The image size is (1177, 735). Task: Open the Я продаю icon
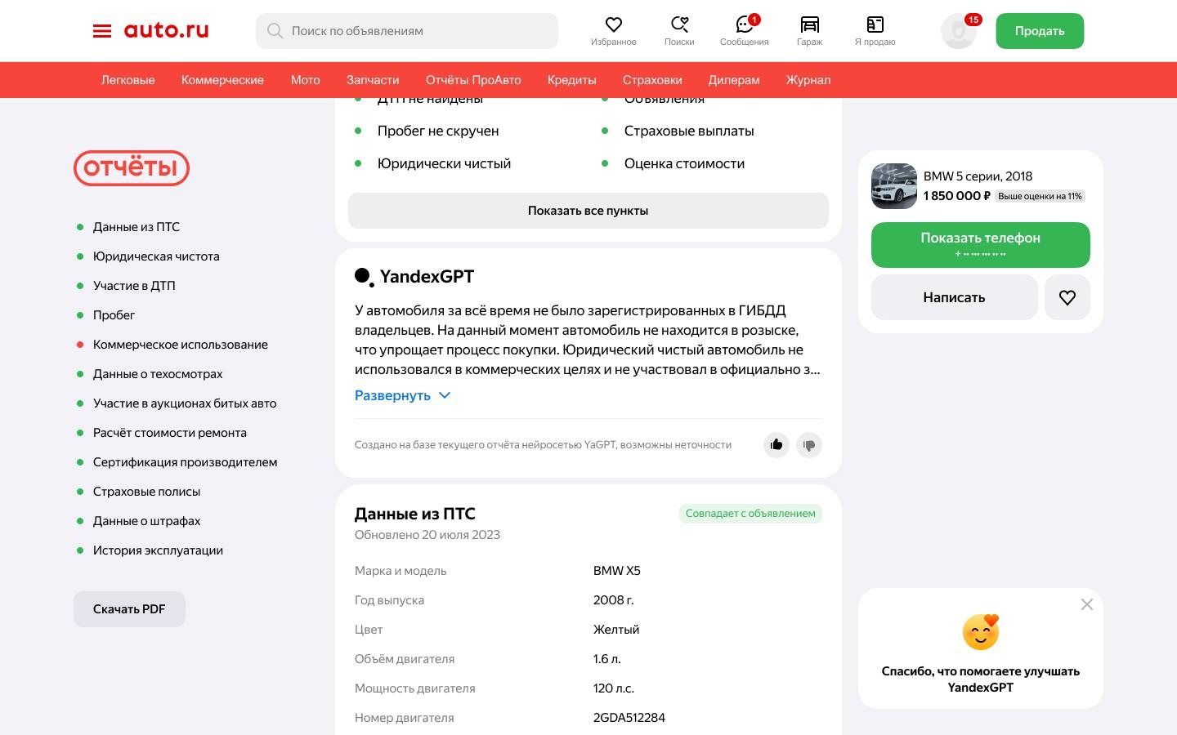pos(875,24)
